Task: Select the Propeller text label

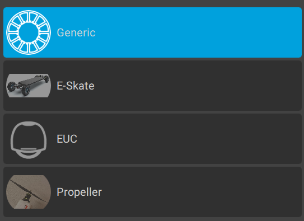Action: click(x=79, y=192)
